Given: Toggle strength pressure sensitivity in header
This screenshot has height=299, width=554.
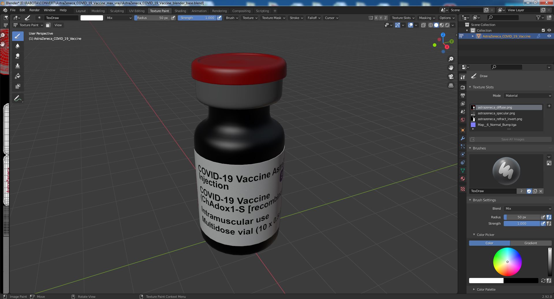Looking at the screenshot, I should [x=219, y=18].
